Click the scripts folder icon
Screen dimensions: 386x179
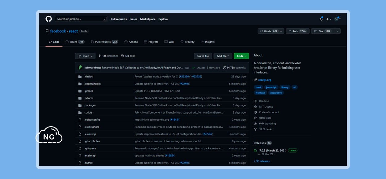click(80, 113)
